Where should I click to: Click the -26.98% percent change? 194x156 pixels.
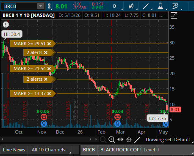tap(80, 8)
